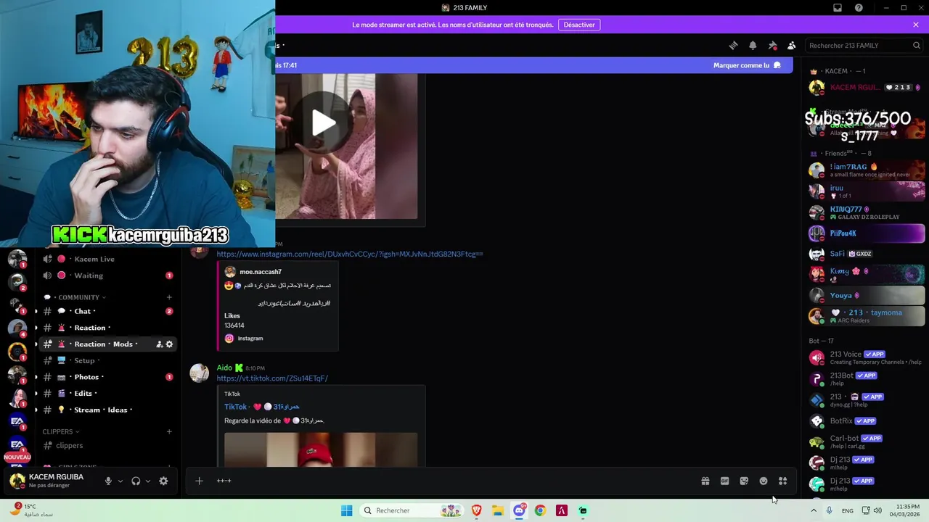Image resolution: width=929 pixels, height=522 pixels.
Task: Toggle member list icon in header
Action: (792, 45)
